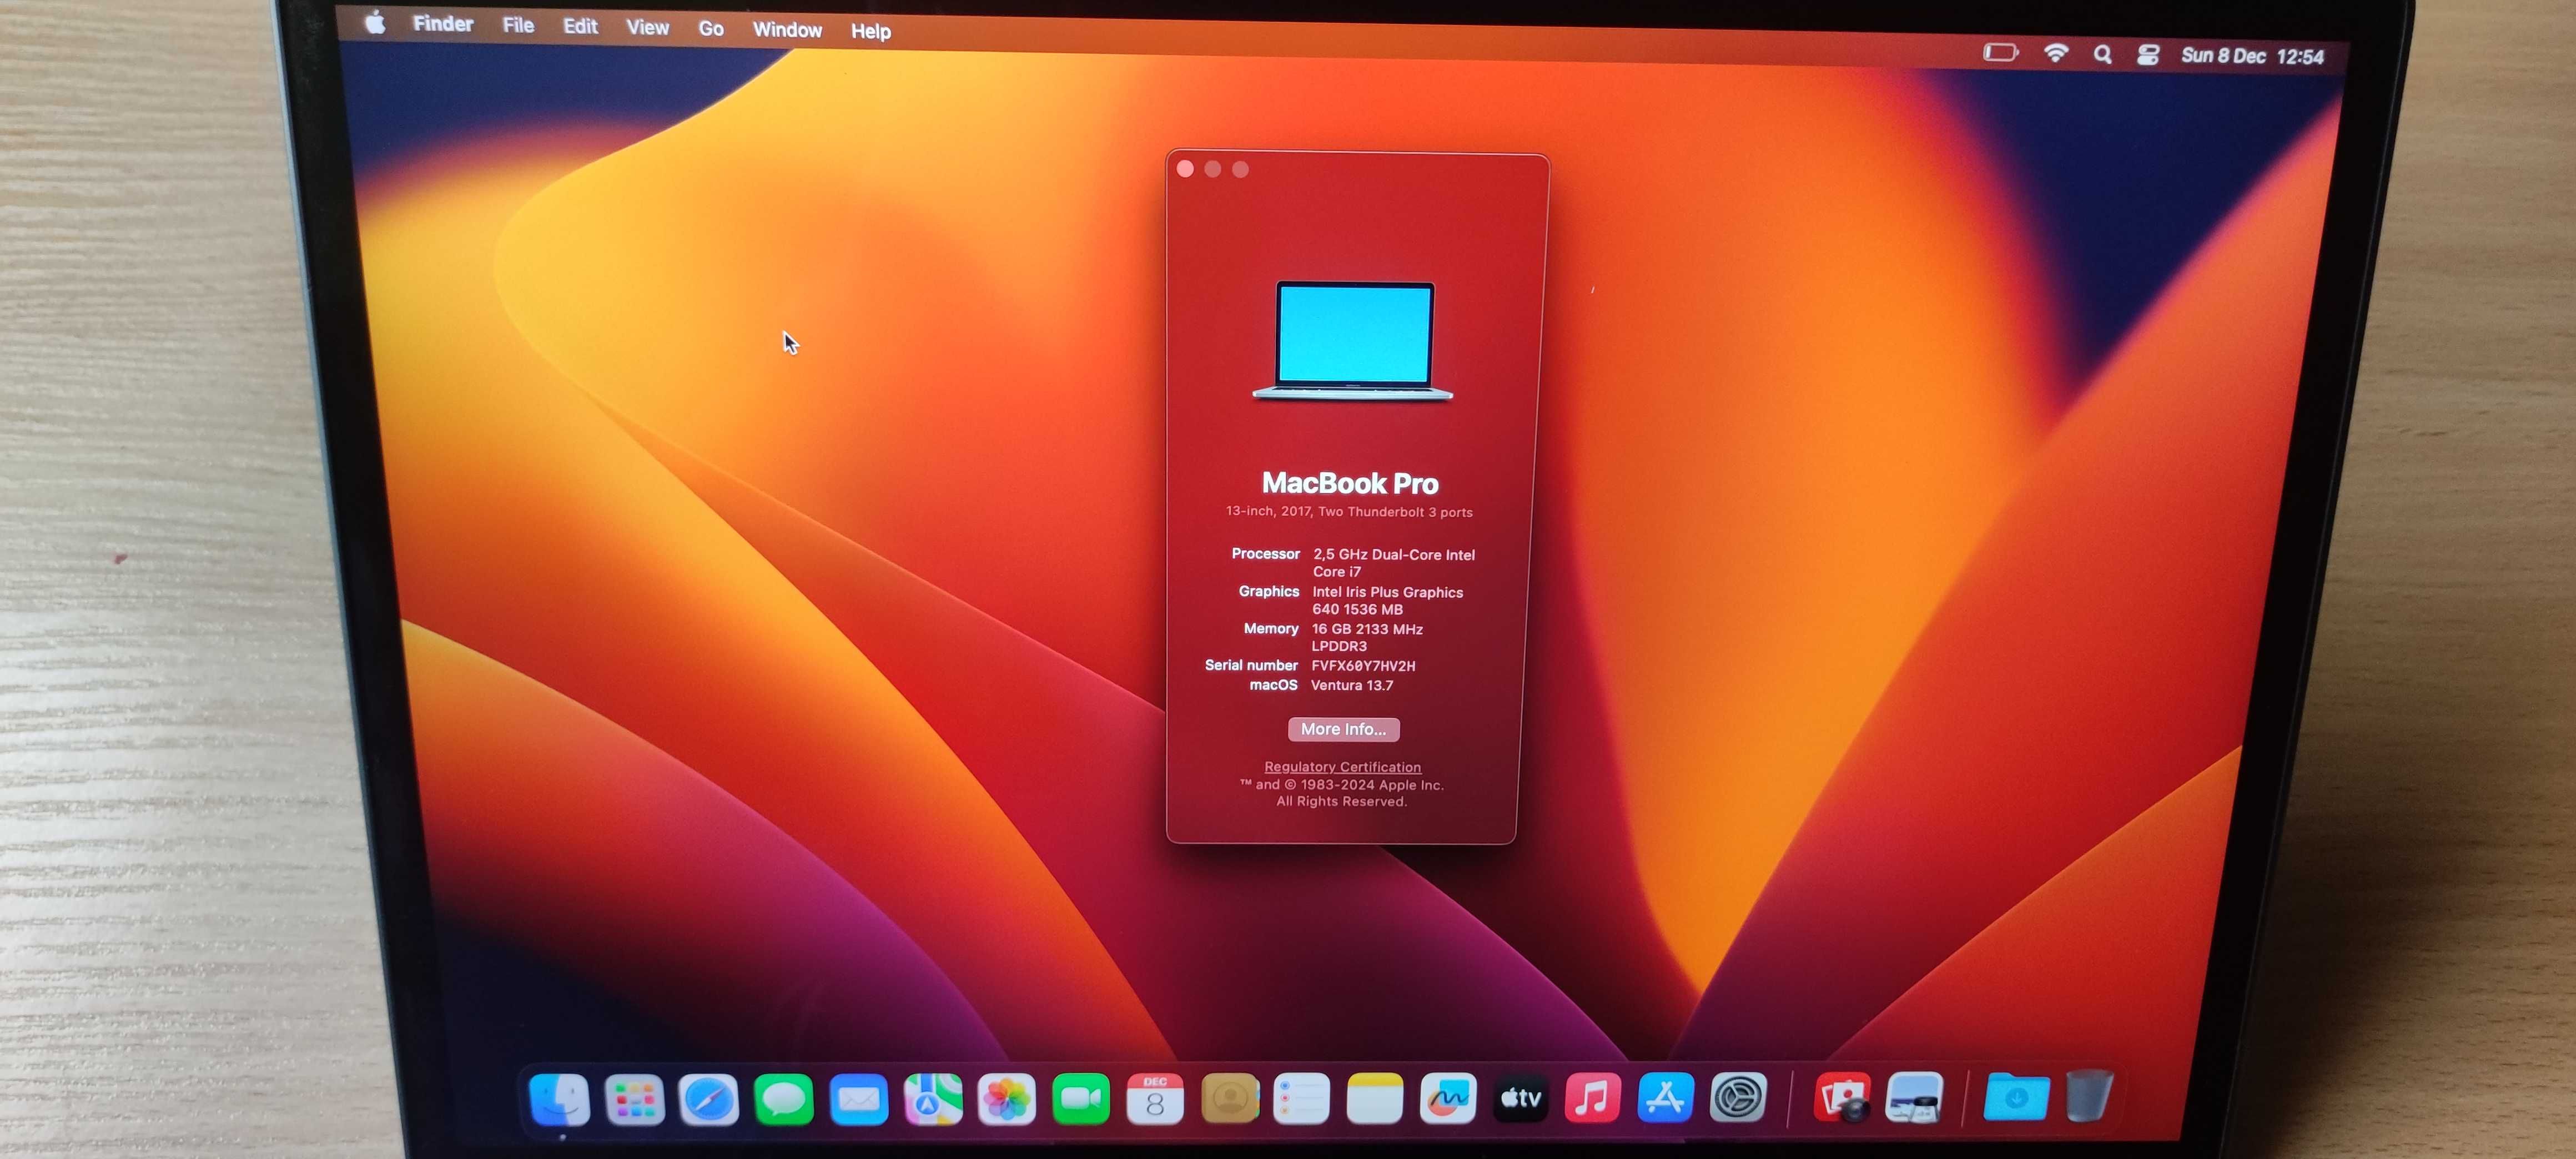Open Contacts from the Dock
This screenshot has height=1159, width=2576.
coord(1229,1099)
